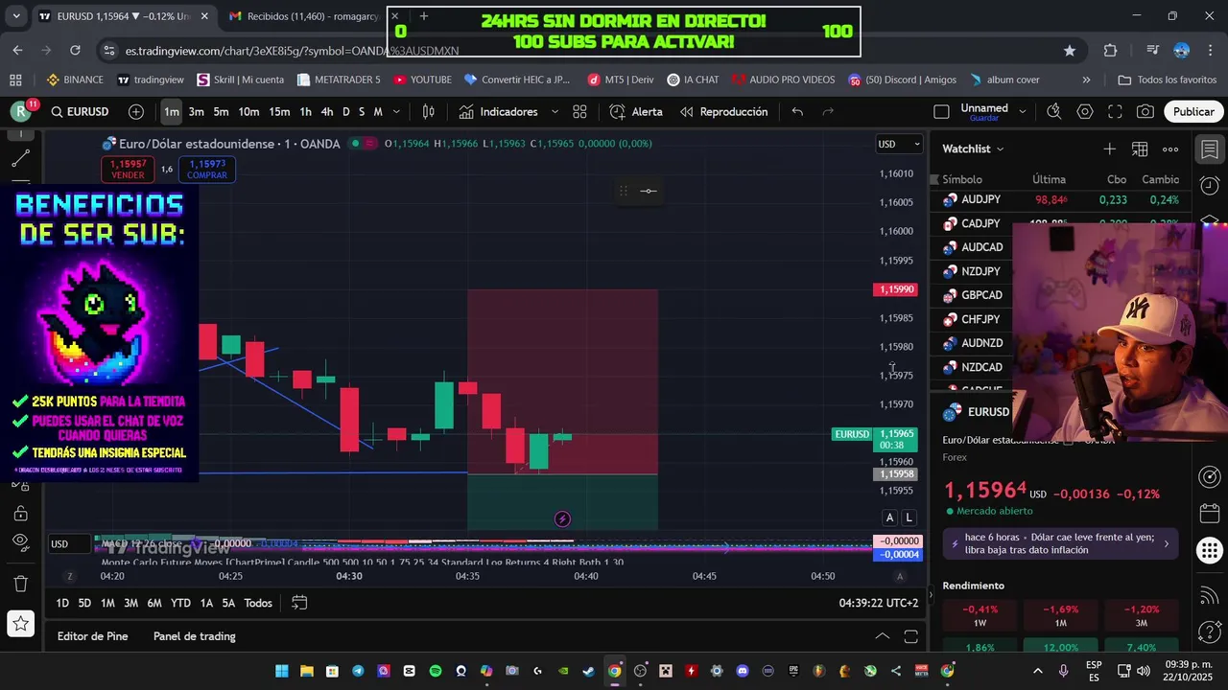Select the 1m timeframe
The height and width of the screenshot is (690, 1228).
pos(171,112)
